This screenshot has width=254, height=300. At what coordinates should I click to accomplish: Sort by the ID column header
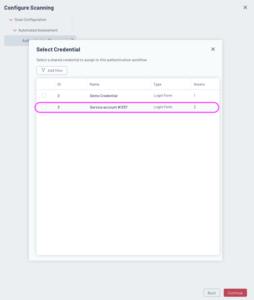point(59,84)
